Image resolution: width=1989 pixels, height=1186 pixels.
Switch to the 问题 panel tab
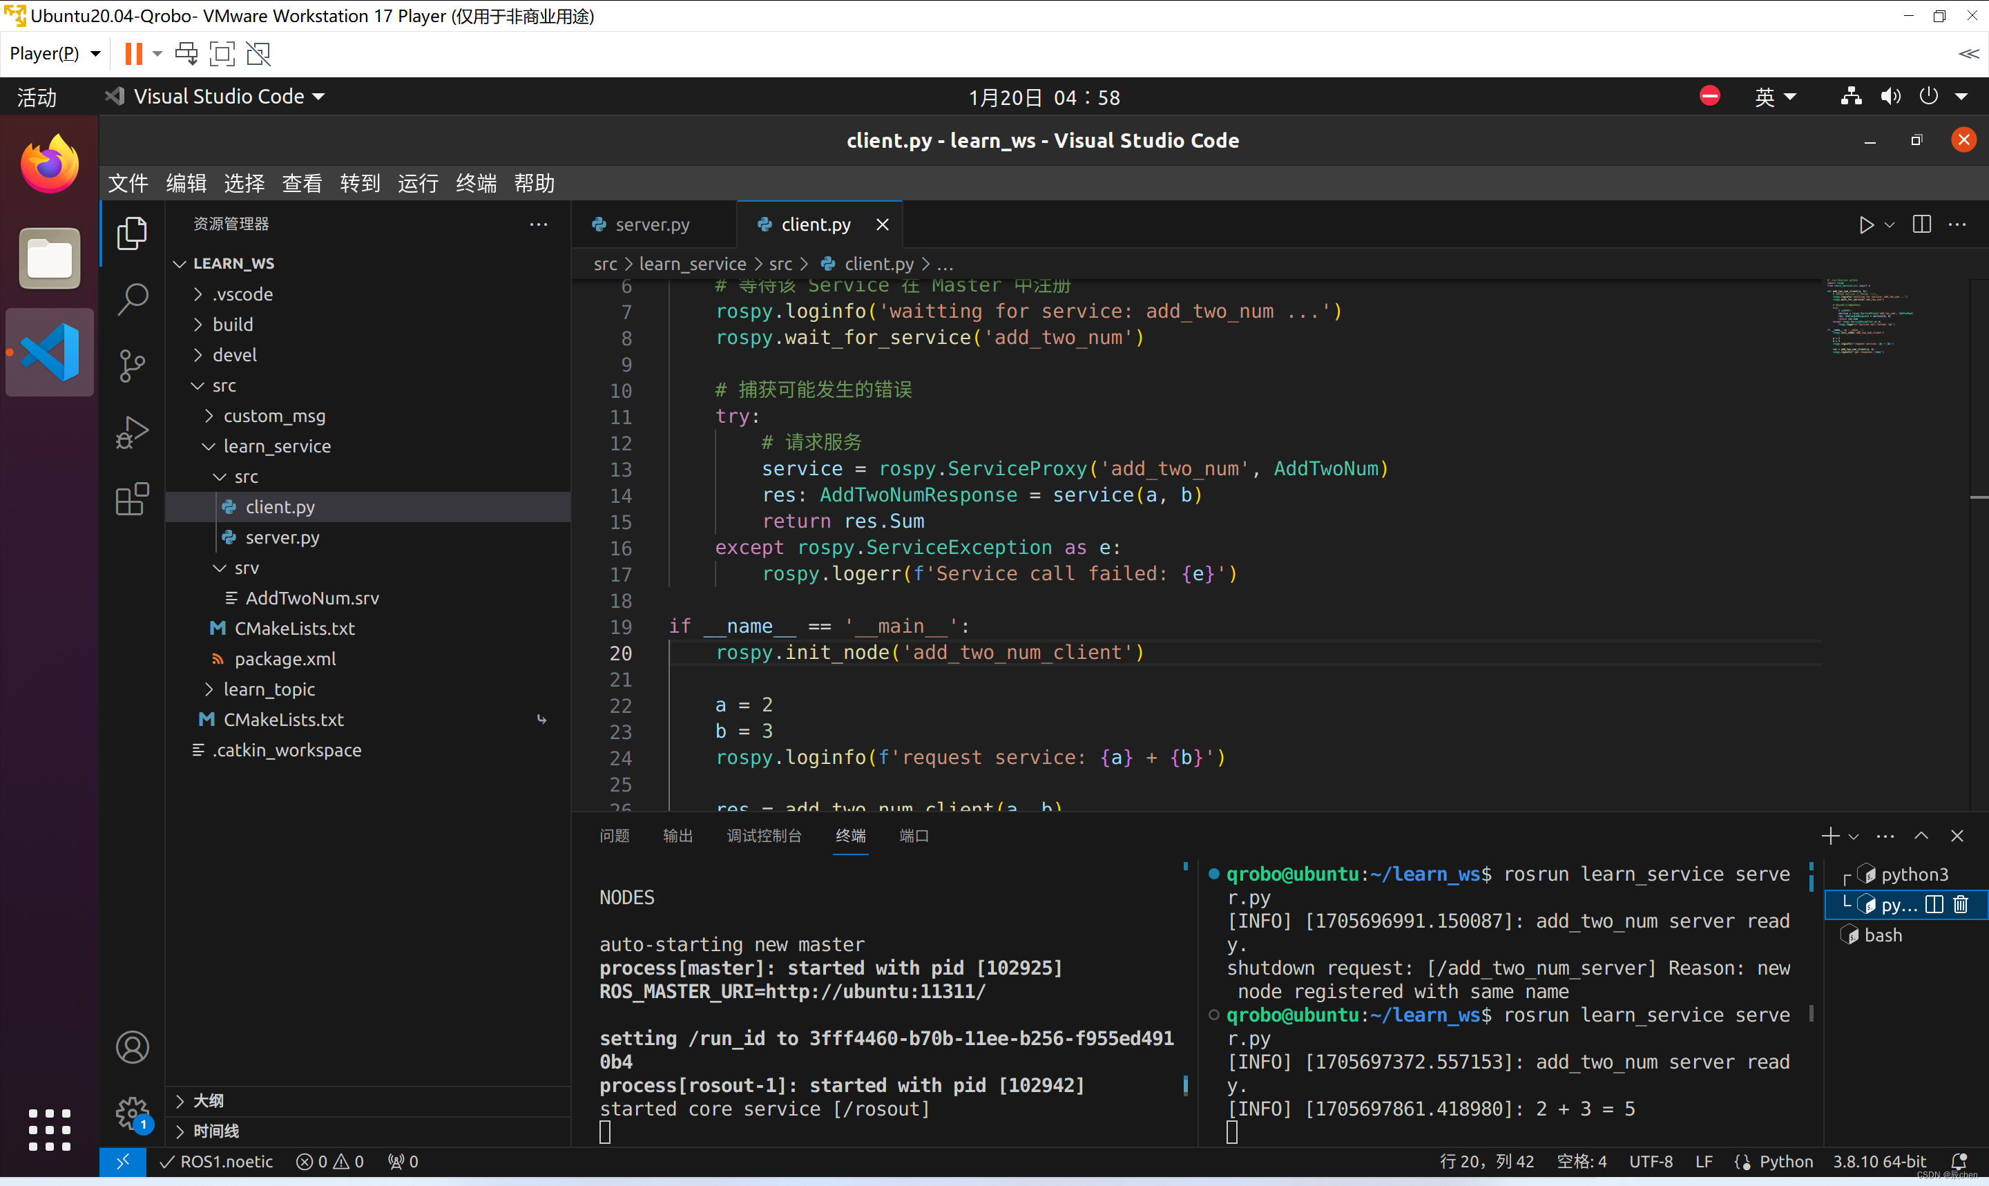[x=614, y=836]
